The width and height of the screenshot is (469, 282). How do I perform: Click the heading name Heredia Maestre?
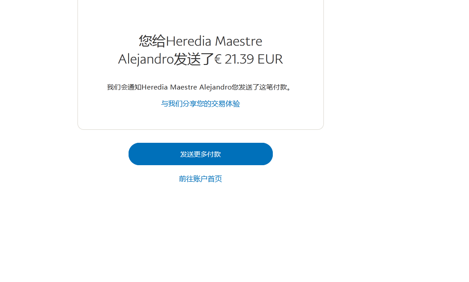pyautogui.click(x=214, y=41)
